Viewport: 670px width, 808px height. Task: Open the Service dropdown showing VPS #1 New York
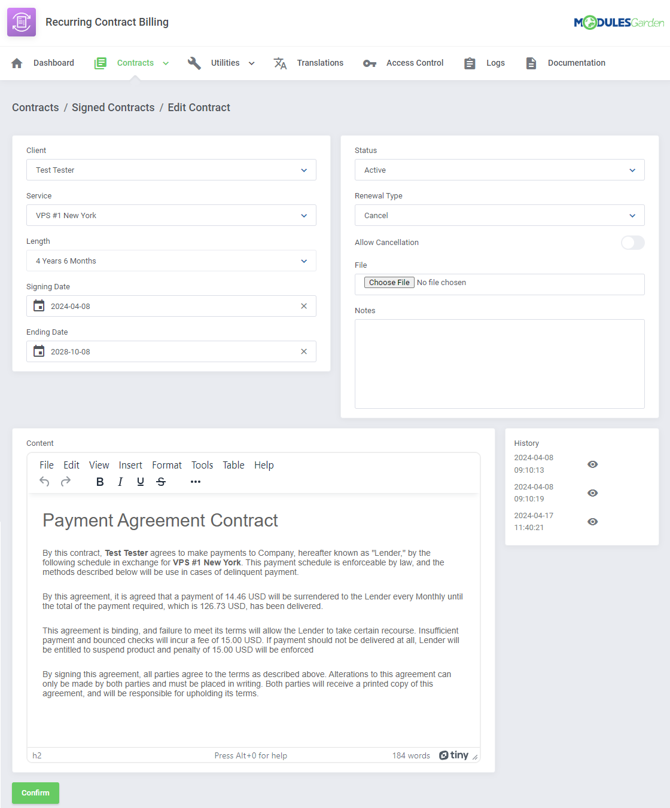click(x=171, y=215)
